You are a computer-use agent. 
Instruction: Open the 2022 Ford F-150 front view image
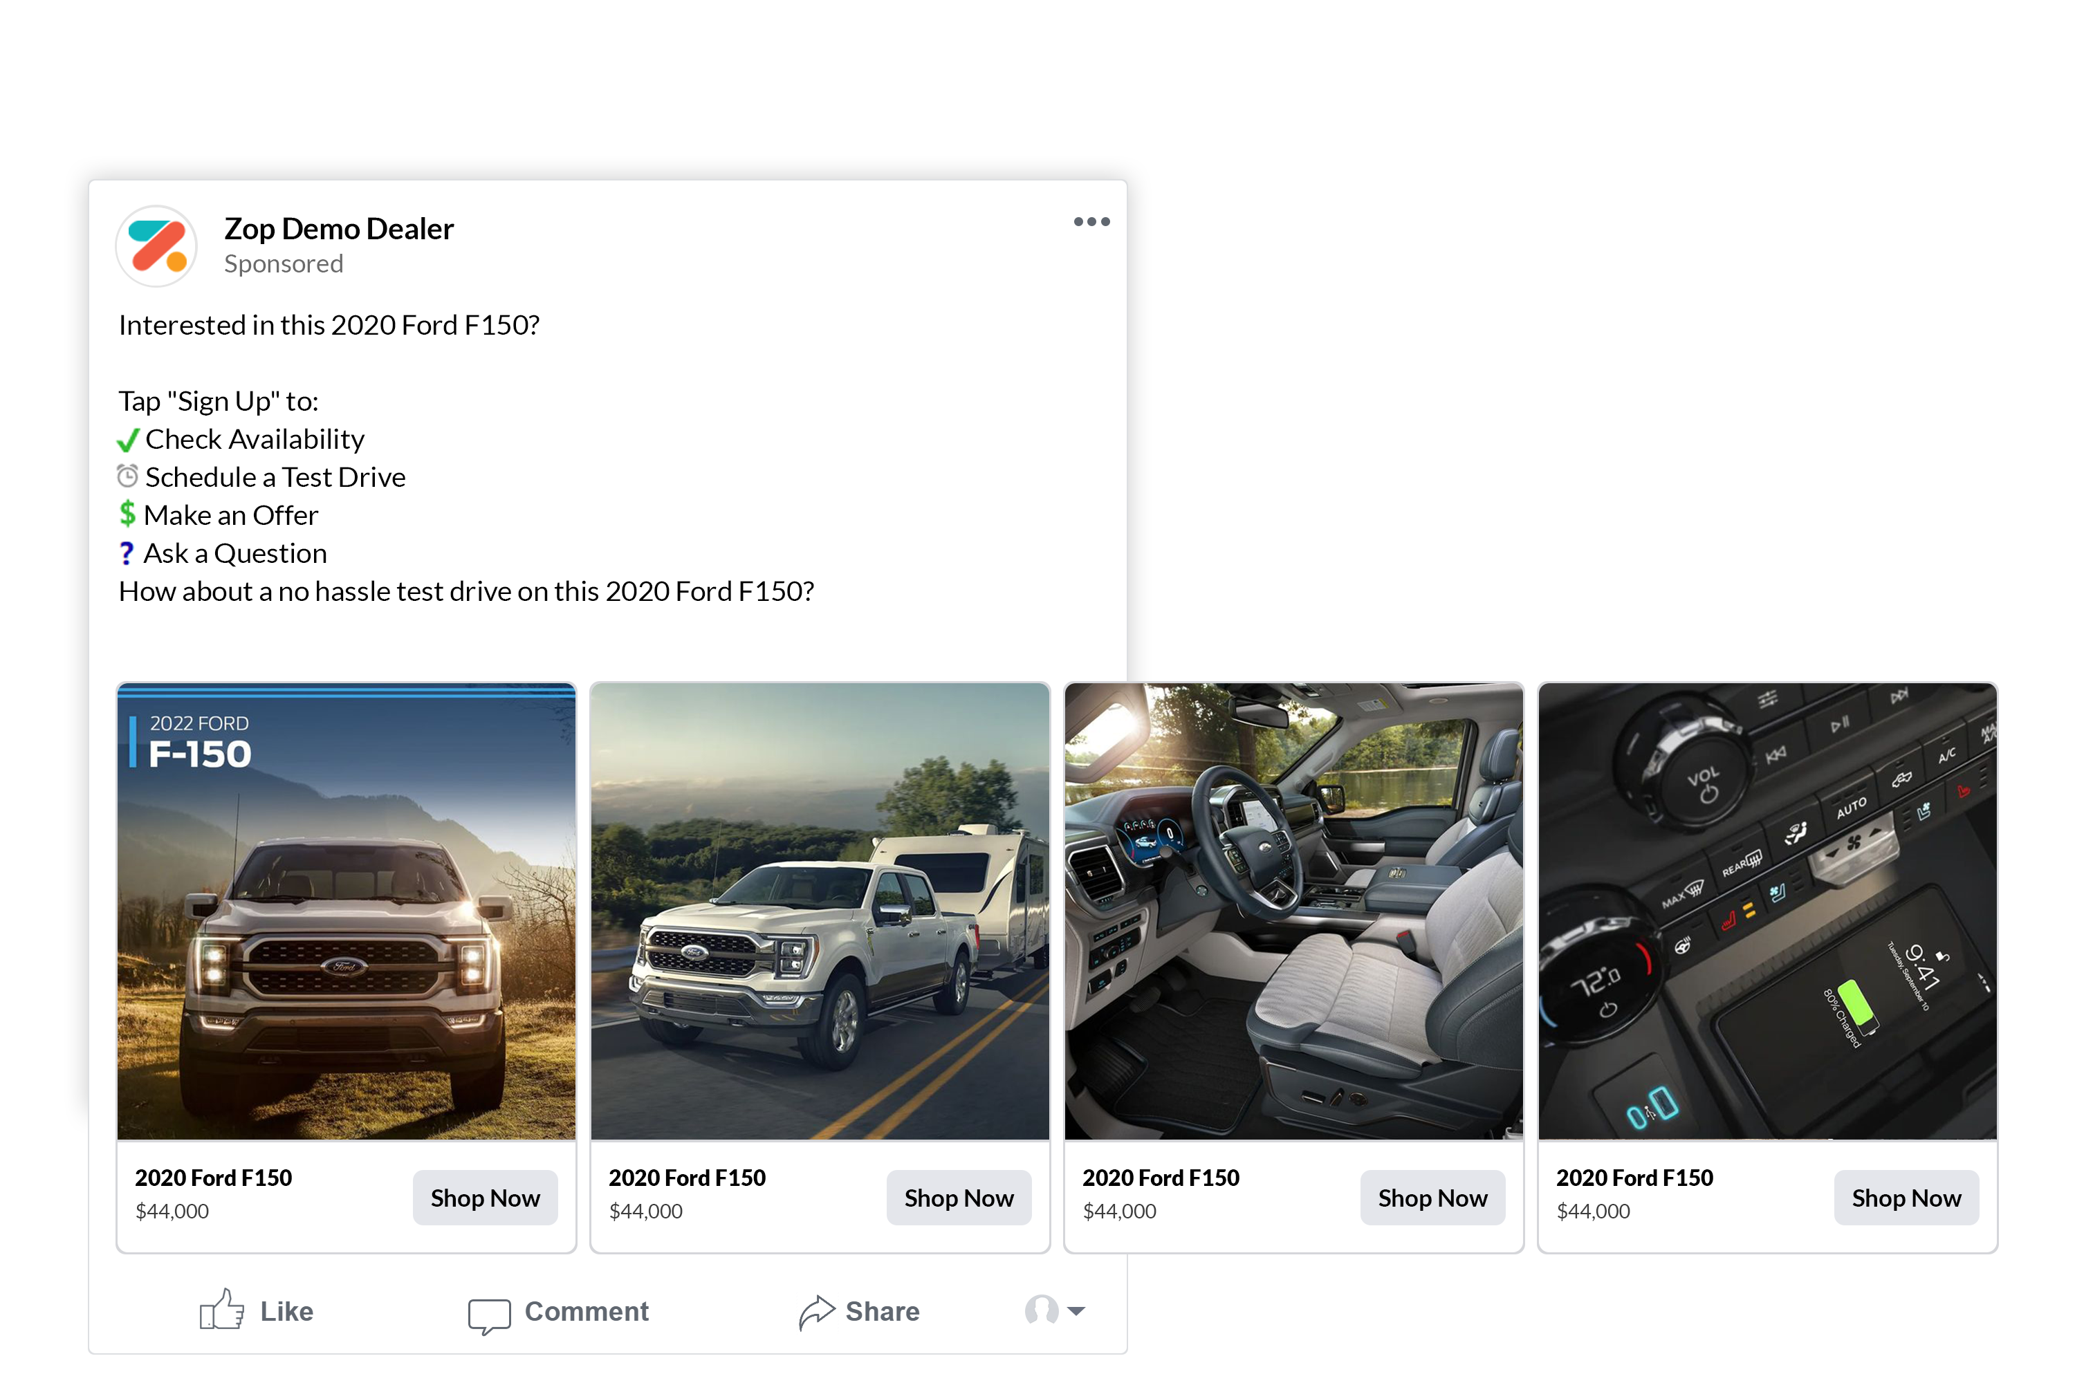[x=347, y=911]
